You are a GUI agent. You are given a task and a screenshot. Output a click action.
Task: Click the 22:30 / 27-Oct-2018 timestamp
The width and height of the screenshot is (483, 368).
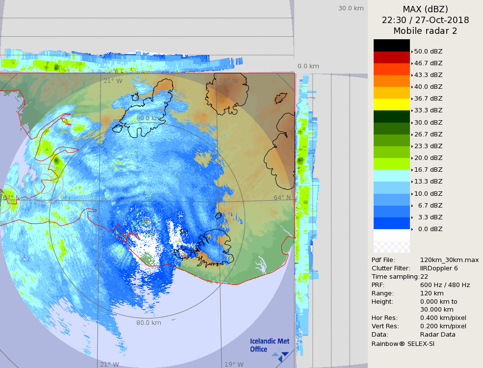[x=425, y=20]
